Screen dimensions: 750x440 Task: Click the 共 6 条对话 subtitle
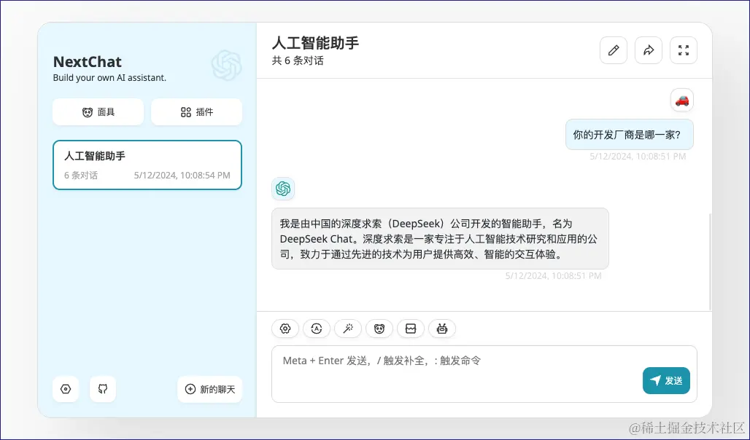298,60
